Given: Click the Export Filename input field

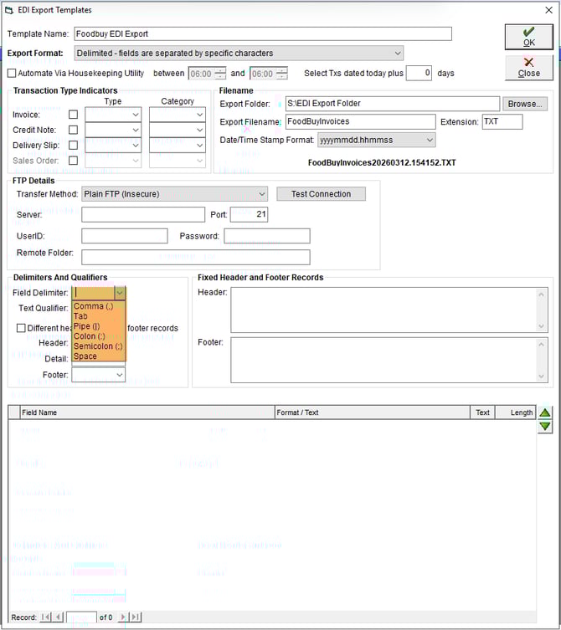Looking at the screenshot, I should pyautogui.click(x=360, y=122).
